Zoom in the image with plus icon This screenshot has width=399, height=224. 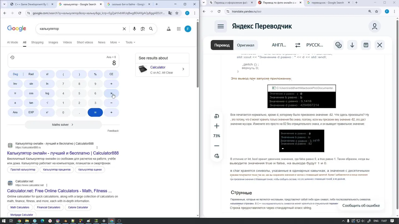point(217,126)
